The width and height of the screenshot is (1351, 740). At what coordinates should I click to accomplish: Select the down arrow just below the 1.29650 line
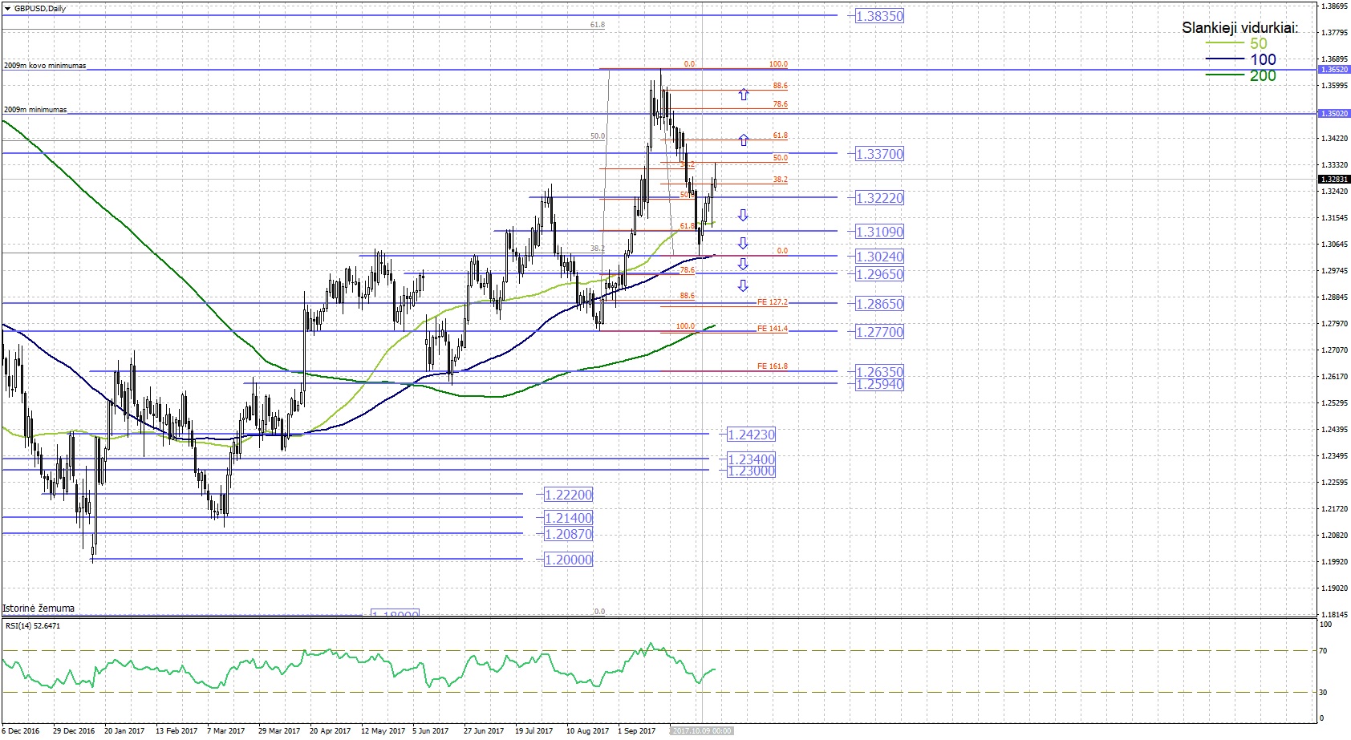coord(744,285)
